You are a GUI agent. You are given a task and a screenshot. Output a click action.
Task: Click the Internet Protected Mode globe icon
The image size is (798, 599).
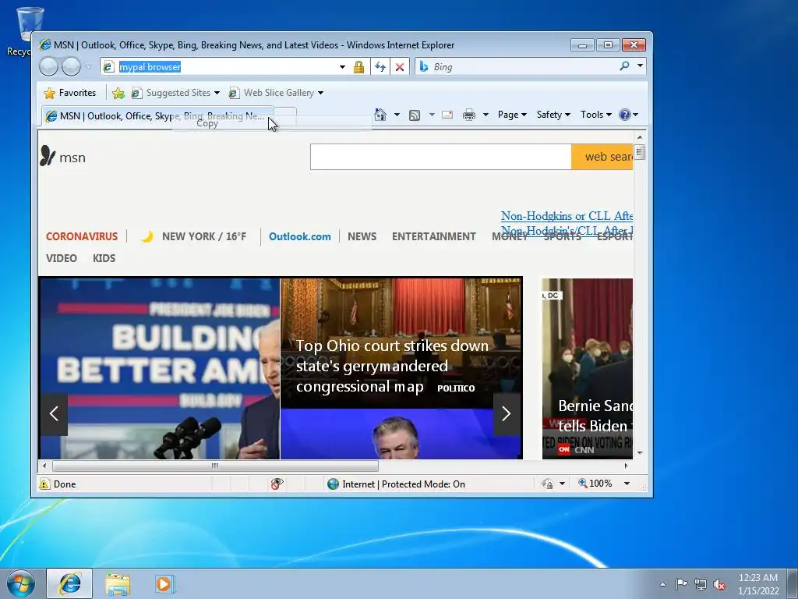pos(333,484)
